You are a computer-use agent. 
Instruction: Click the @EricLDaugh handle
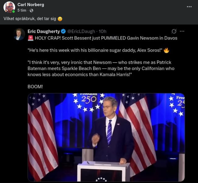pyautogui.click(x=82, y=31)
